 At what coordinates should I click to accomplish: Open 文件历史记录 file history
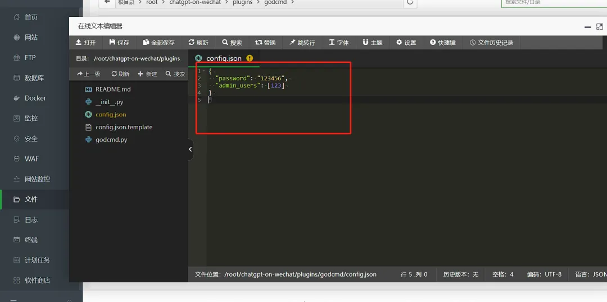491,42
